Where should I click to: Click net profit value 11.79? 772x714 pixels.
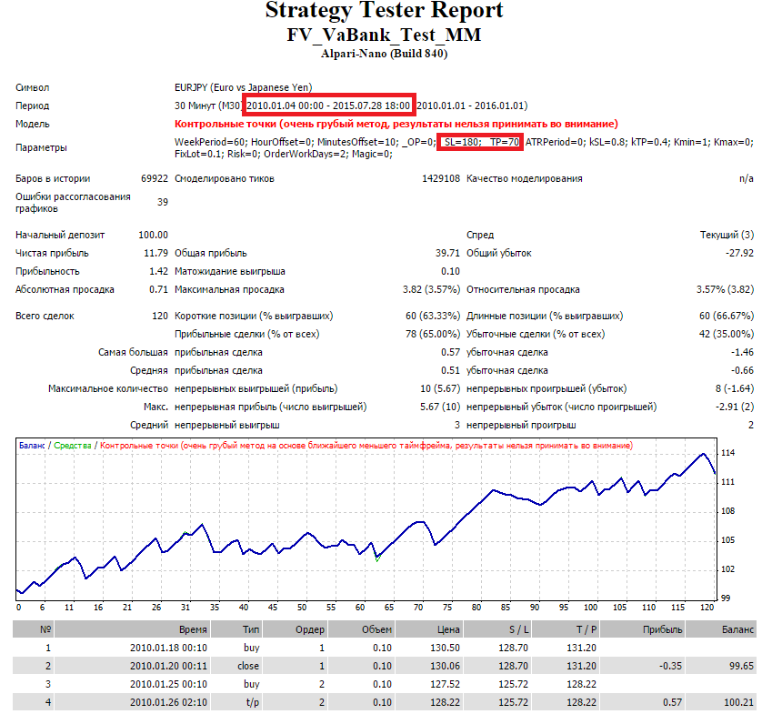coord(156,253)
